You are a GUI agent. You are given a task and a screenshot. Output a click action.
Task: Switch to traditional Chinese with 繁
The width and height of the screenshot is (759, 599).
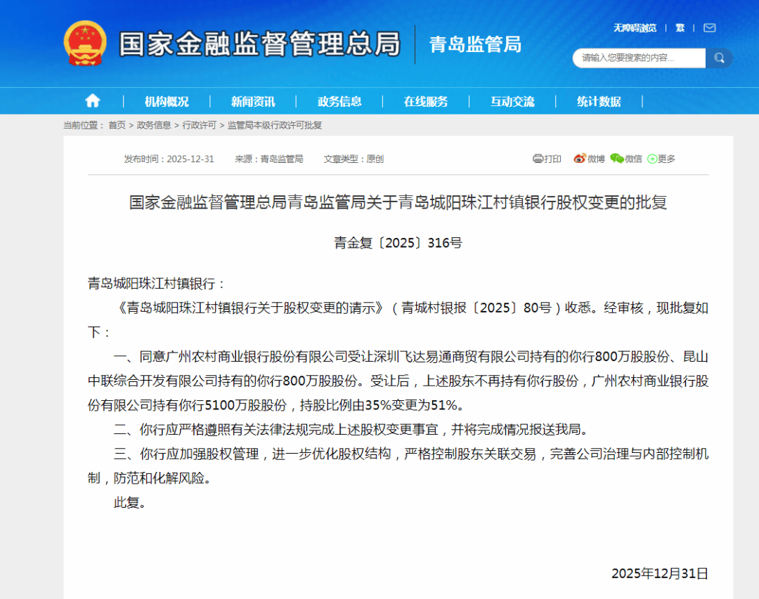point(680,28)
